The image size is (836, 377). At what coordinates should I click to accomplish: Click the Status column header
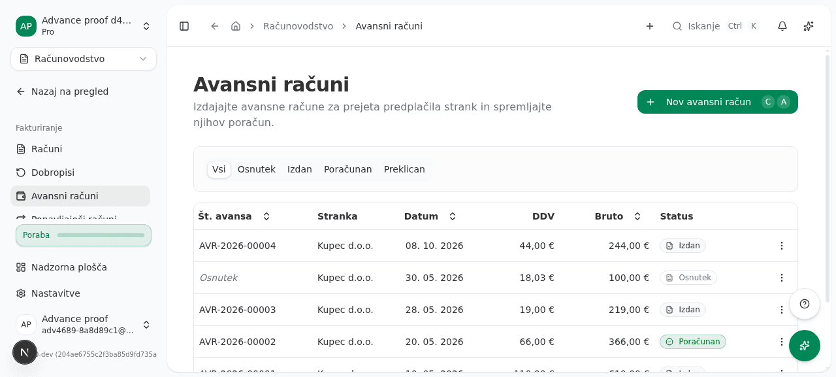[677, 216]
